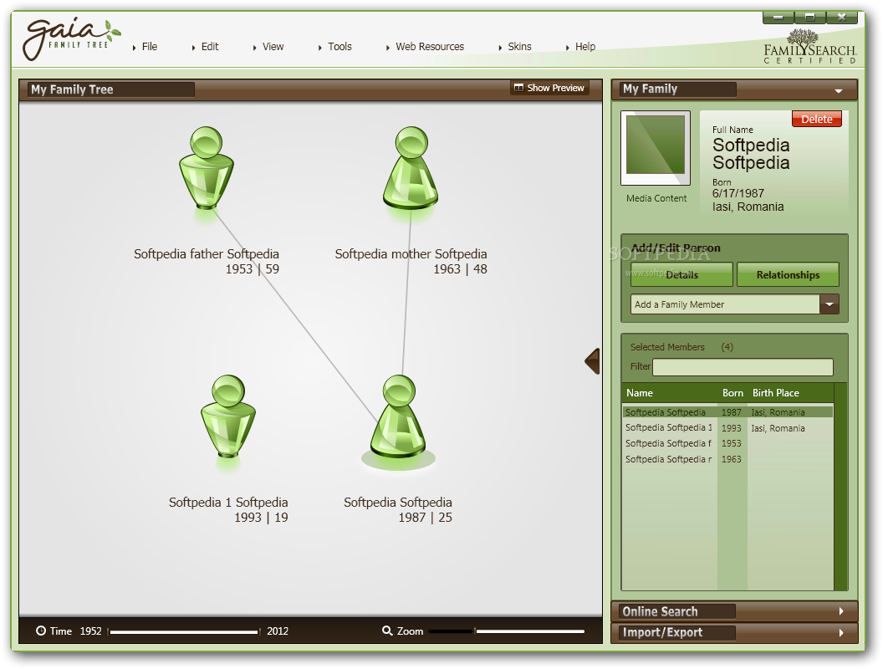The height and width of the screenshot is (669, 883).
Task: Click the Zoom magnifier icon
Action: point(387,631)
